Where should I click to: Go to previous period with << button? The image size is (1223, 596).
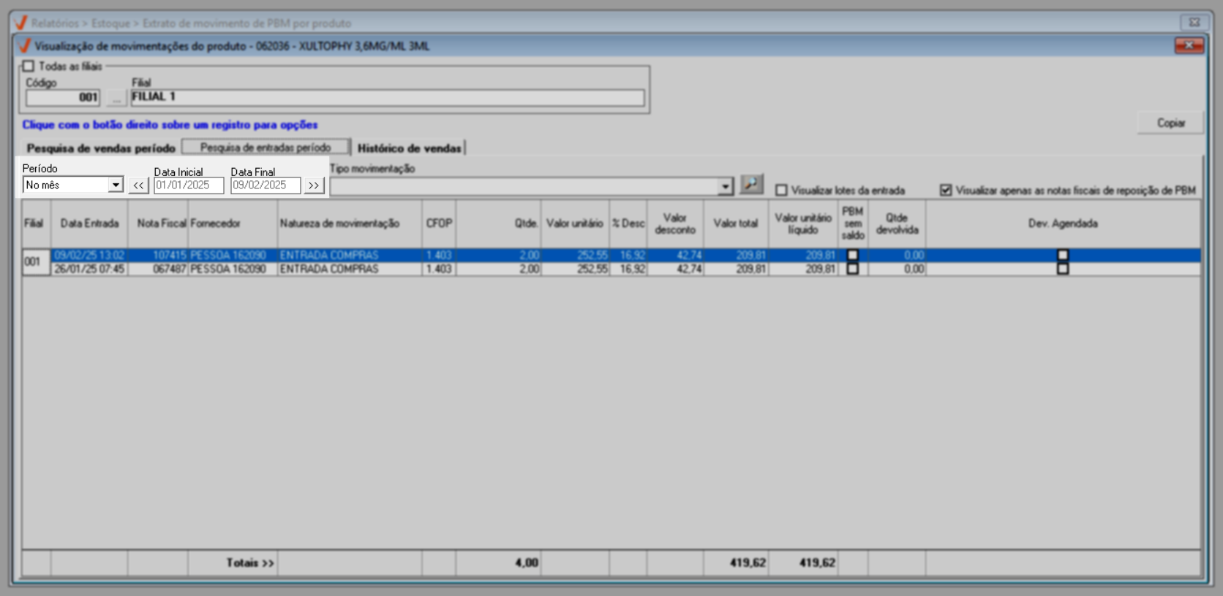click(x=138, y=186)
